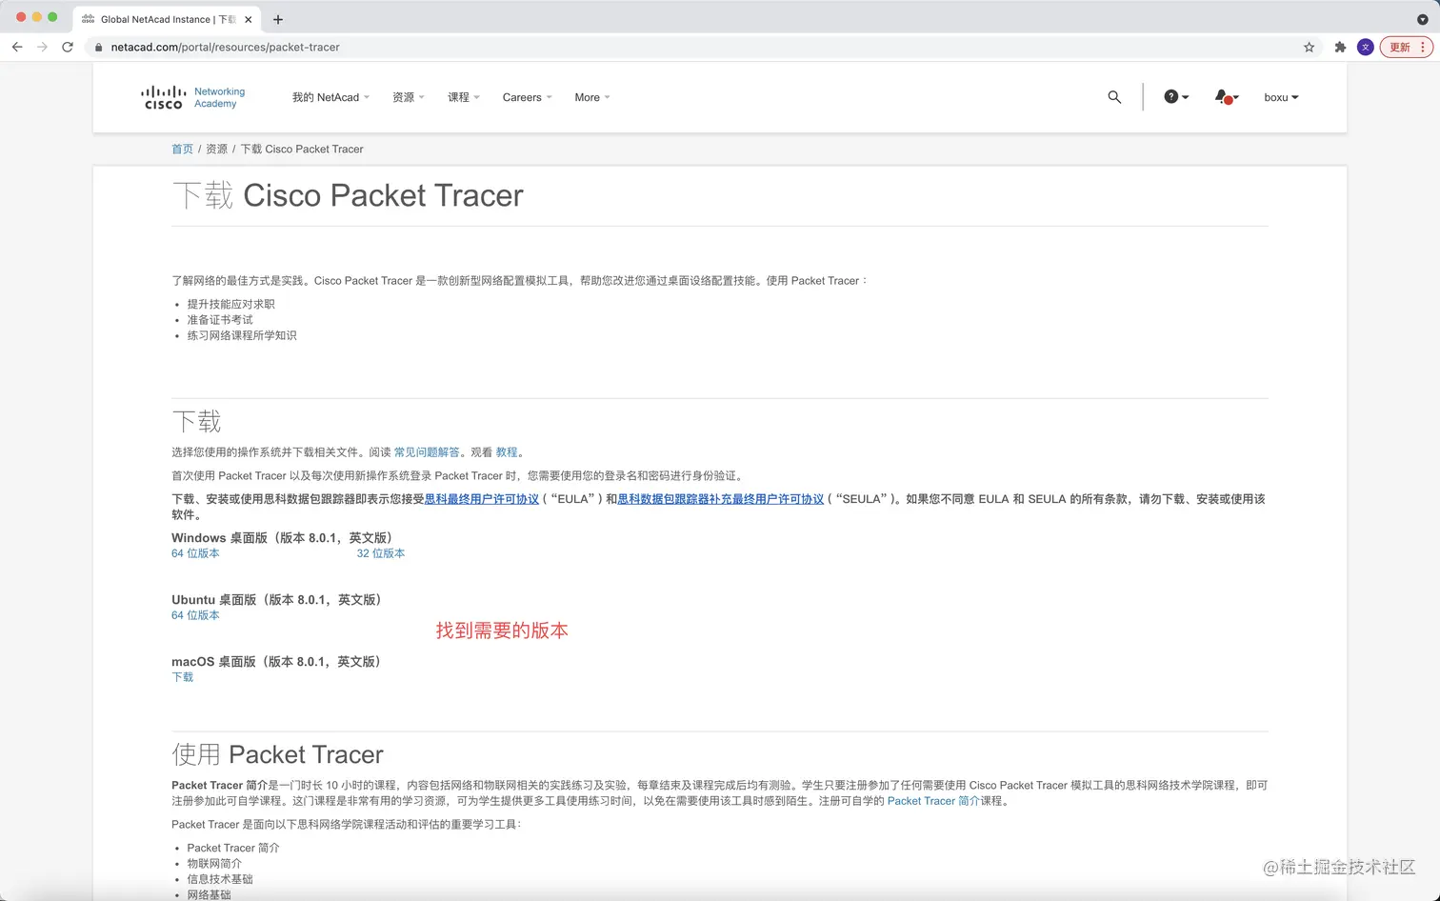Screen dimensions: 1440x901
Task: Download Windows 64 位版本
Action: pyautogui.click(x=195, y=553)
